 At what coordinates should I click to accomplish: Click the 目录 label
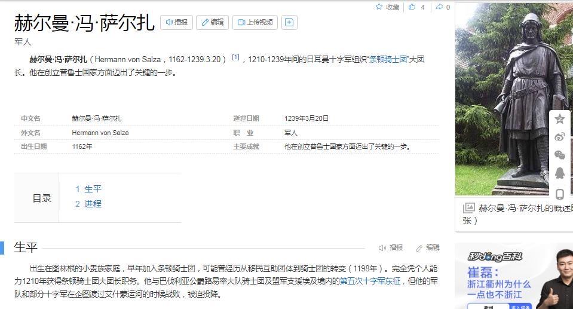42,198
